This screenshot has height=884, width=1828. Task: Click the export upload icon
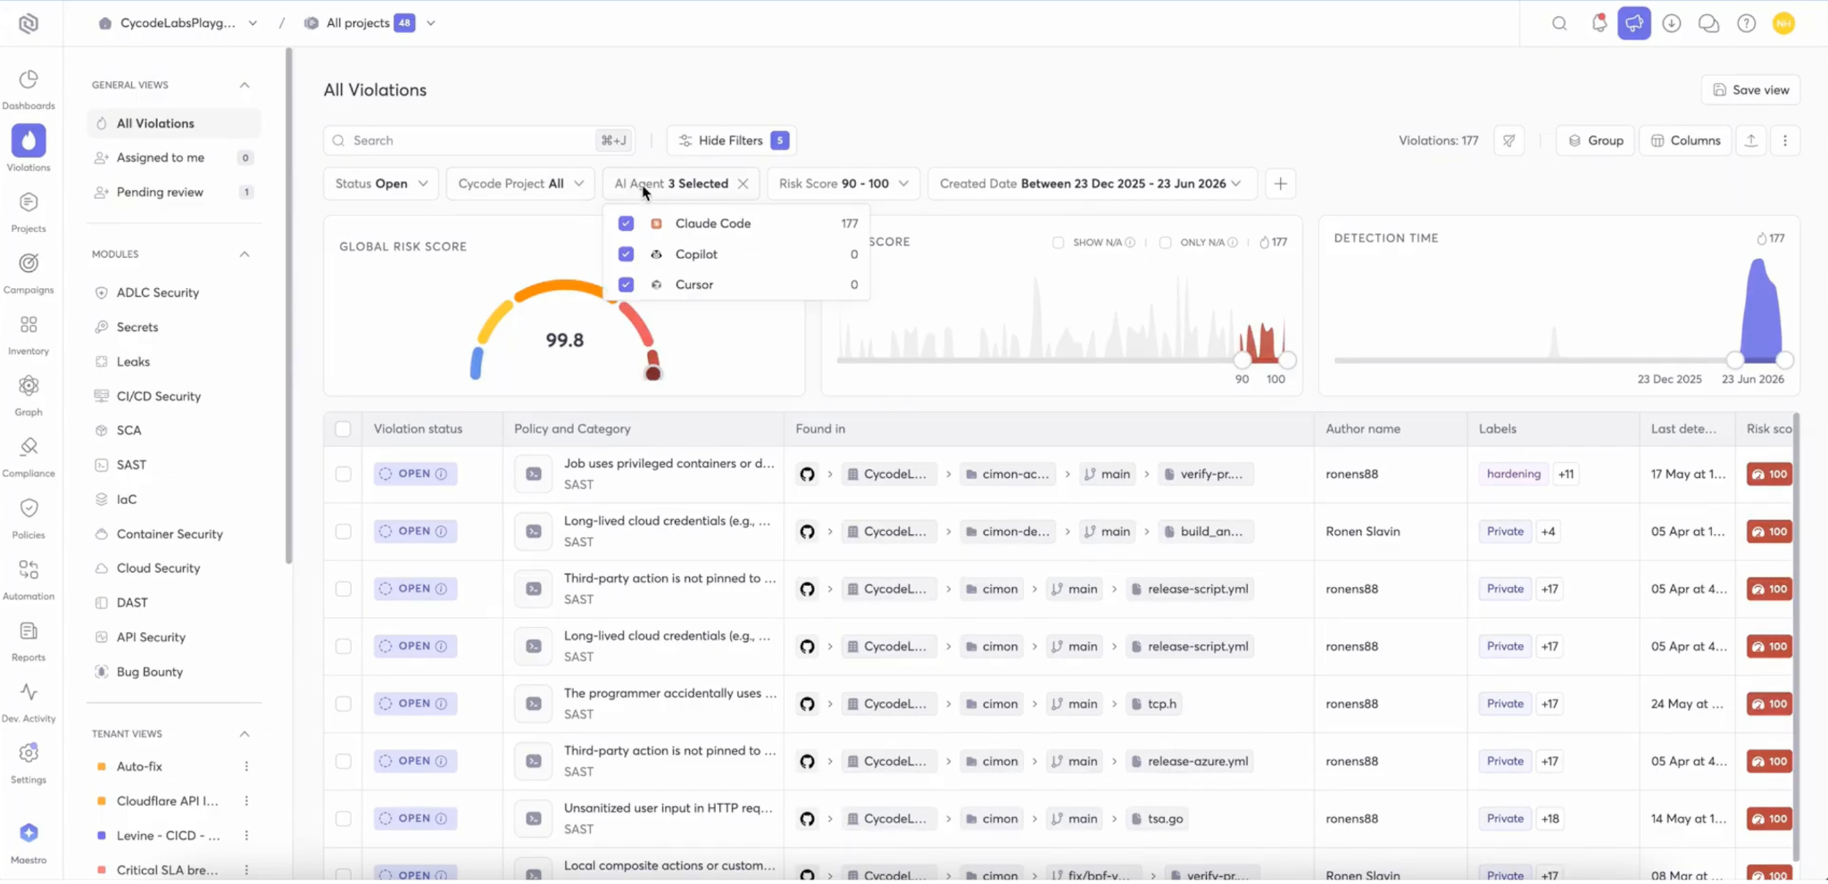click(1751, 140)
